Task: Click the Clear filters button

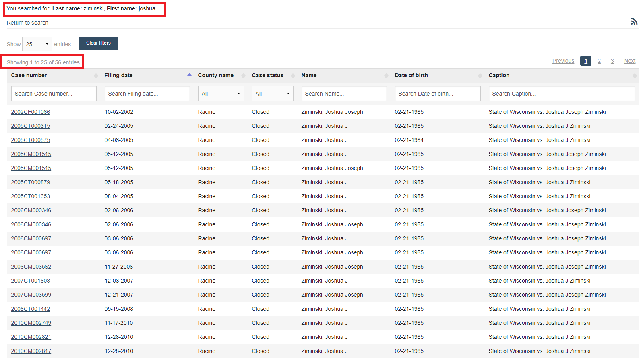Action: pos(98,43)
